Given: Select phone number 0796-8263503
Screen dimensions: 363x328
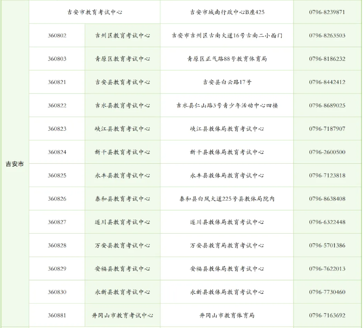Looking at the screenshot, I should point(327,35).
